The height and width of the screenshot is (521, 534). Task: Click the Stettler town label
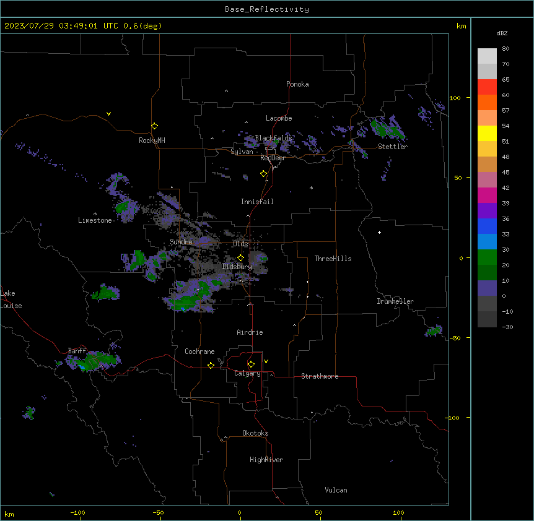pos(393,147)
